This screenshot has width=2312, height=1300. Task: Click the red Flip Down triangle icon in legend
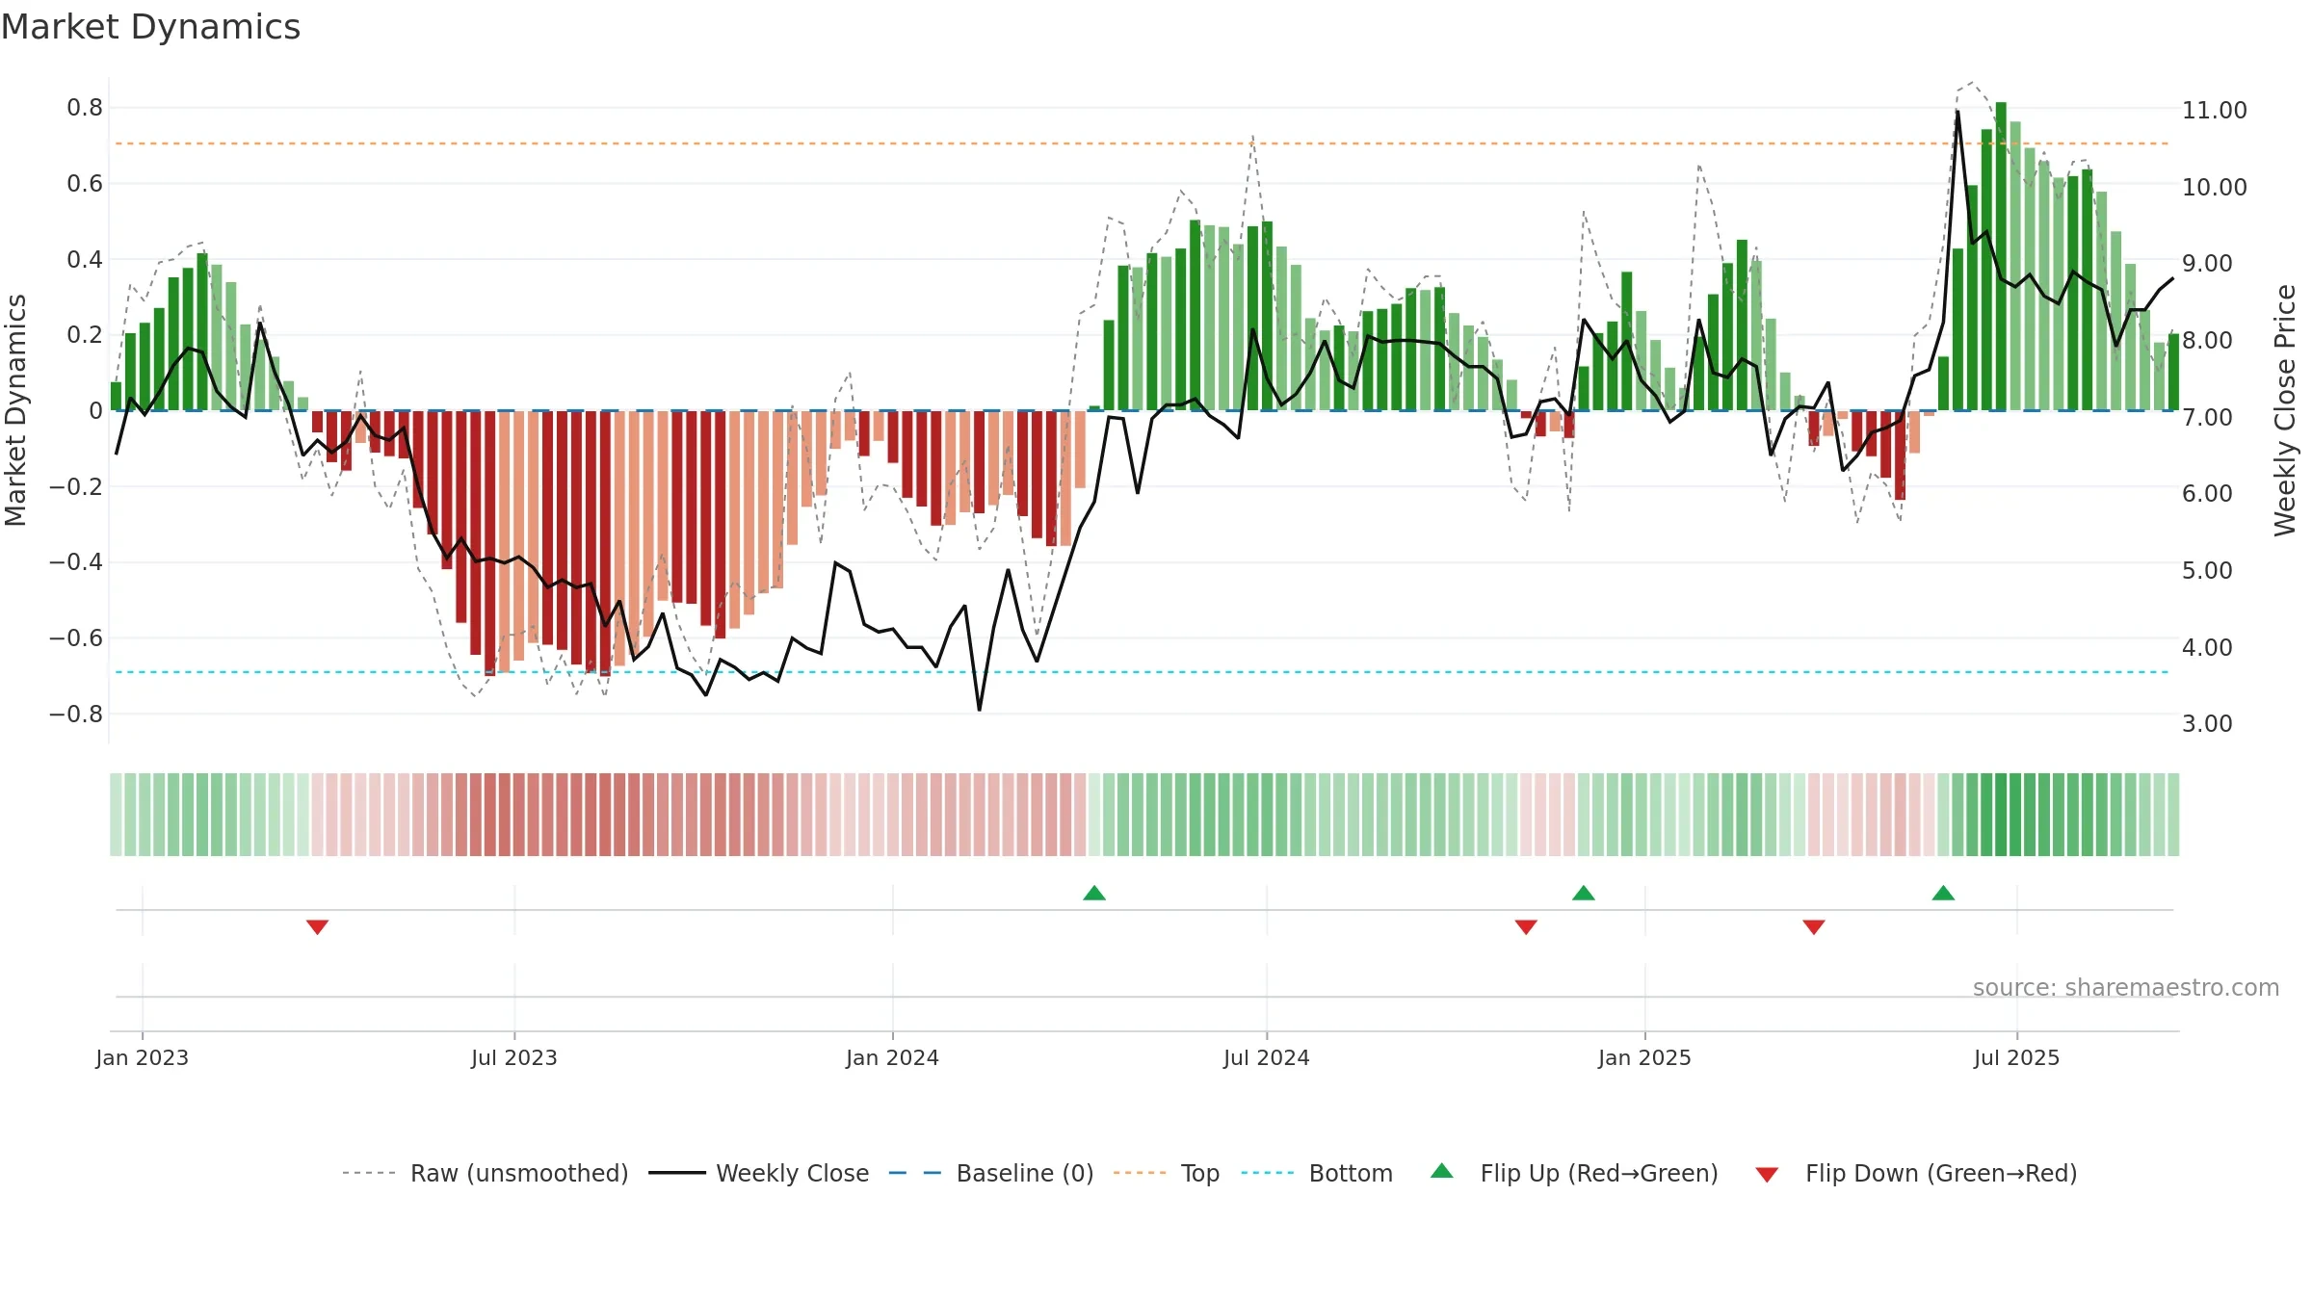pyautogui.click(x=1767, y=1175)
